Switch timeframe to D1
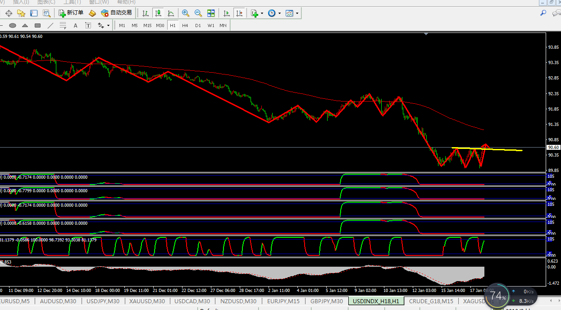This screenshot has height=310, width=561. click(x=198, y=25)
